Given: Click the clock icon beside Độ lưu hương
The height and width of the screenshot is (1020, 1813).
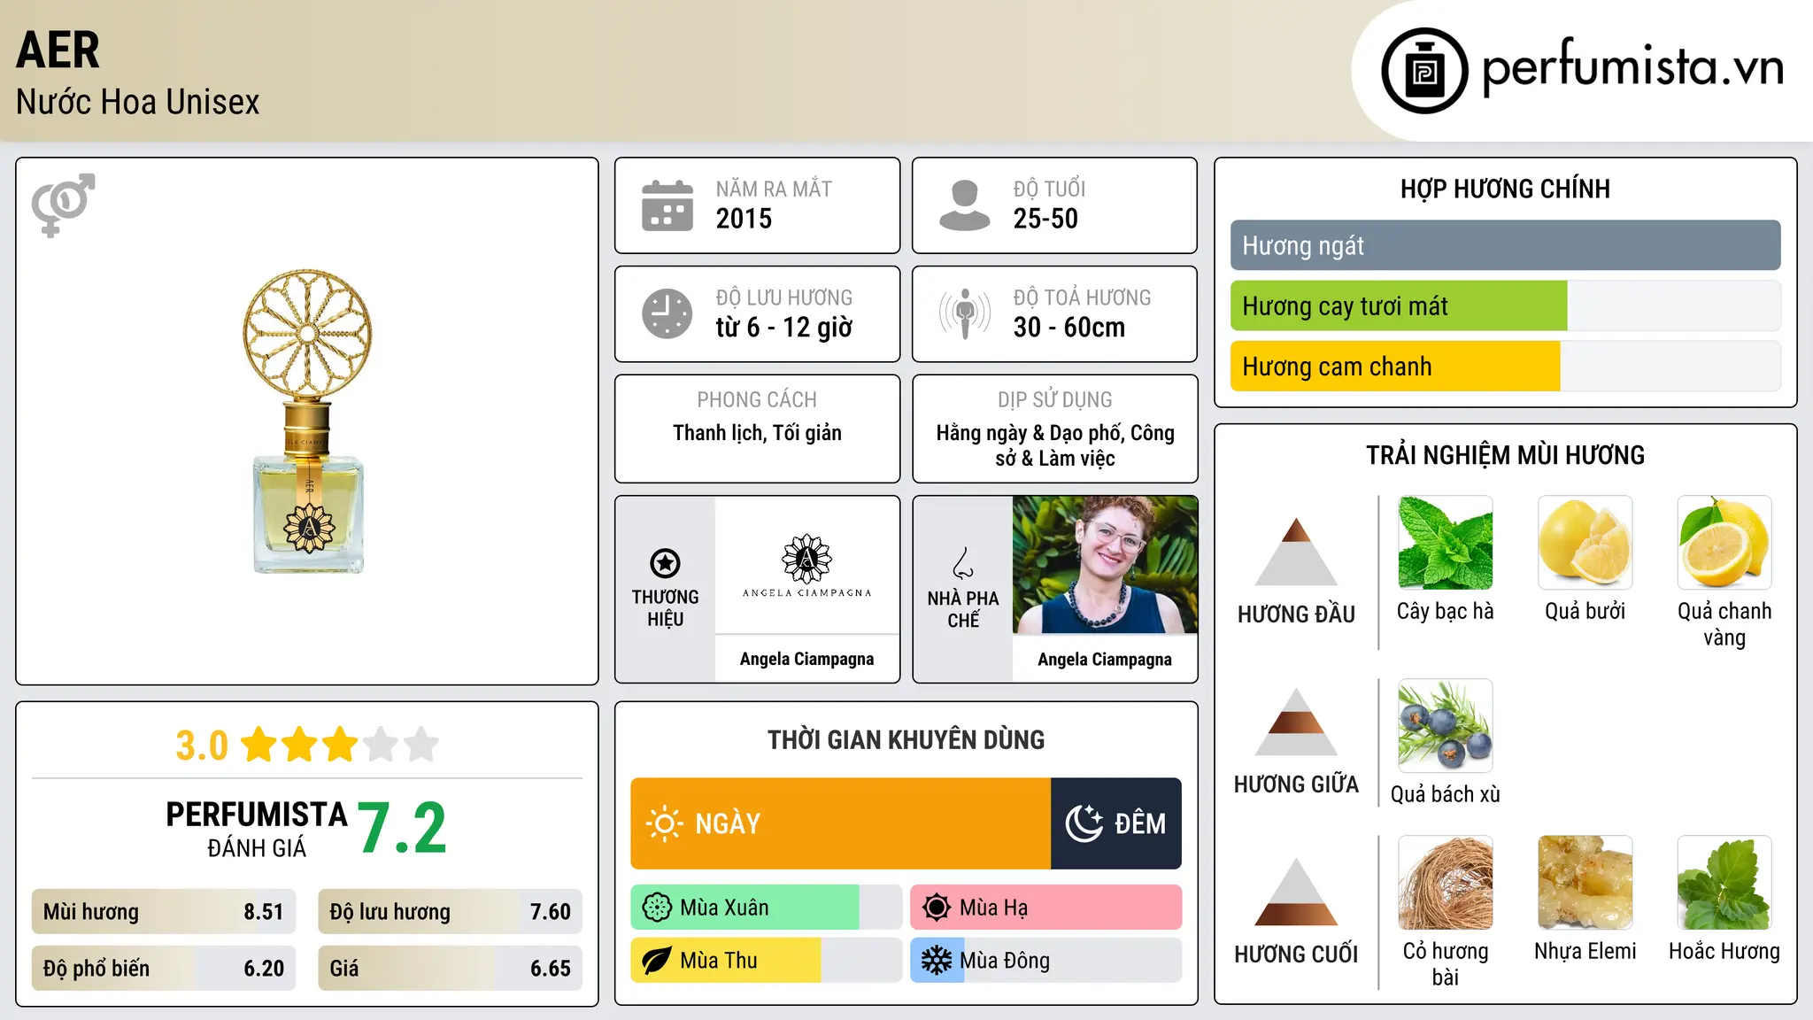Looking at the screenshot, I should coord(667,313).
